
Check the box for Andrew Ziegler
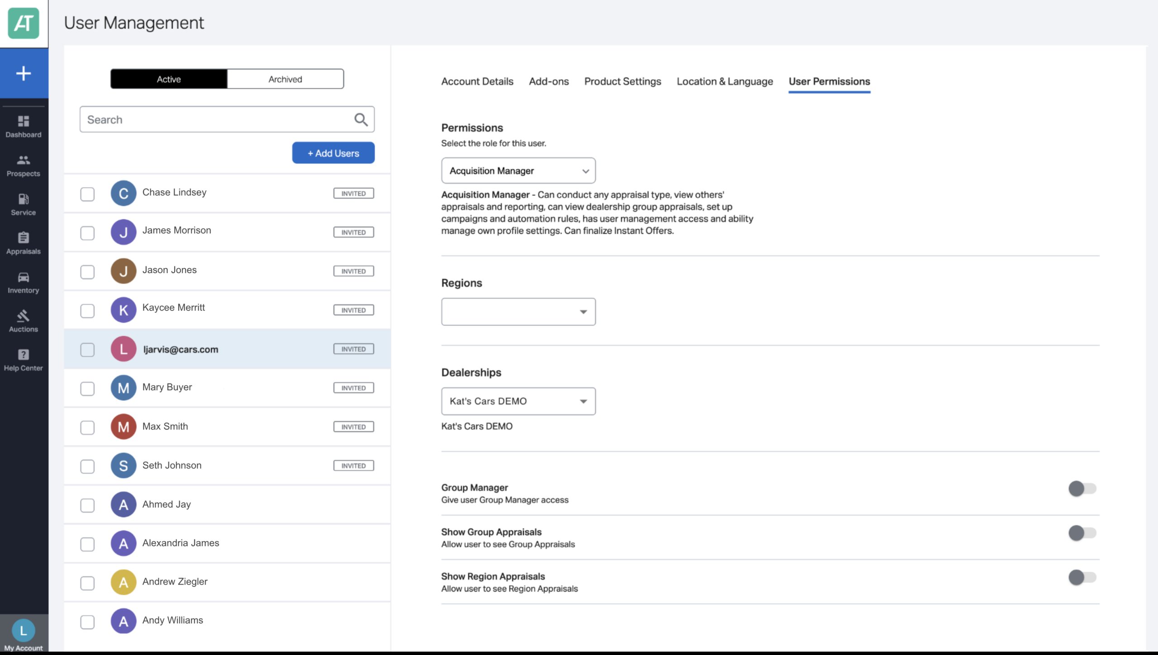[x=87, y=583]
